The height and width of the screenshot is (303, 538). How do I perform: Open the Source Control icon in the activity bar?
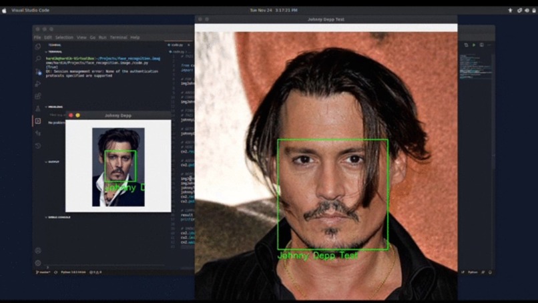click(38, 71)
